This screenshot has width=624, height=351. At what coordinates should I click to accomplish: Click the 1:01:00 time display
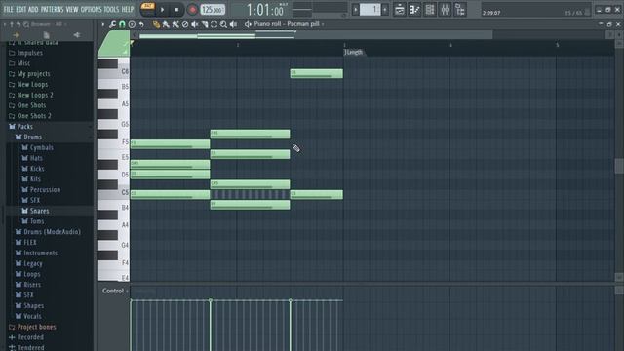pyautogui.click(x=266, y=10)
